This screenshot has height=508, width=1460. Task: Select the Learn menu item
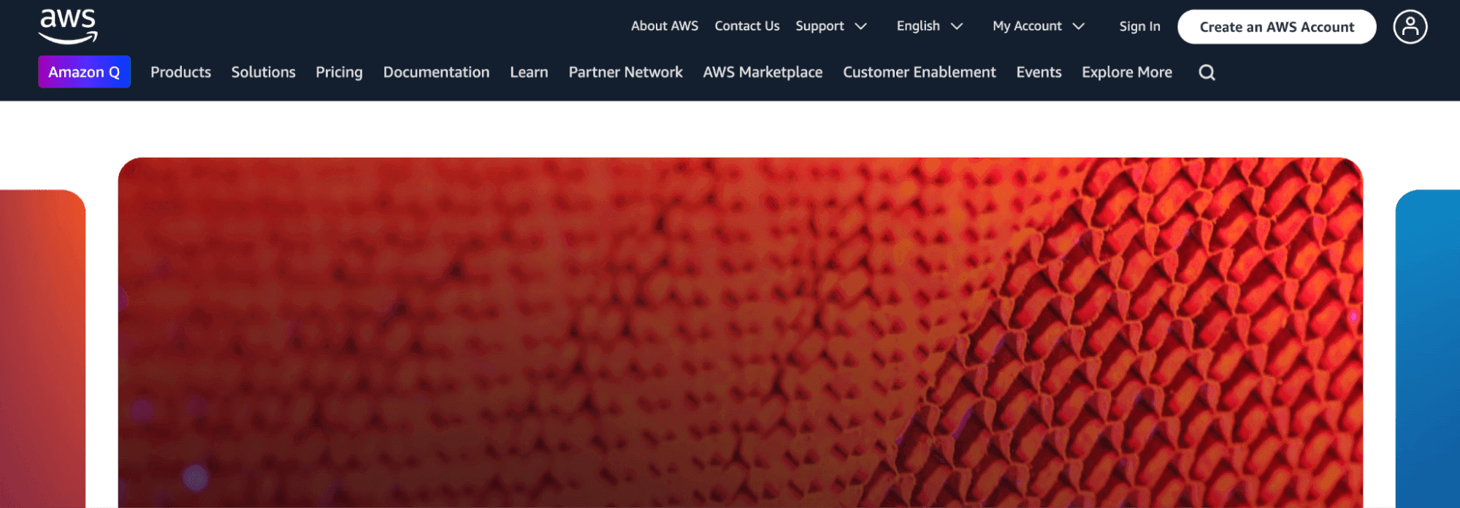pos(529,72)
